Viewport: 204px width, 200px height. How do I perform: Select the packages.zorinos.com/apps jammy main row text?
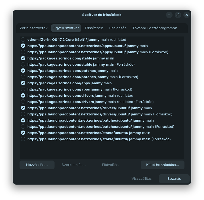point(69,83)
